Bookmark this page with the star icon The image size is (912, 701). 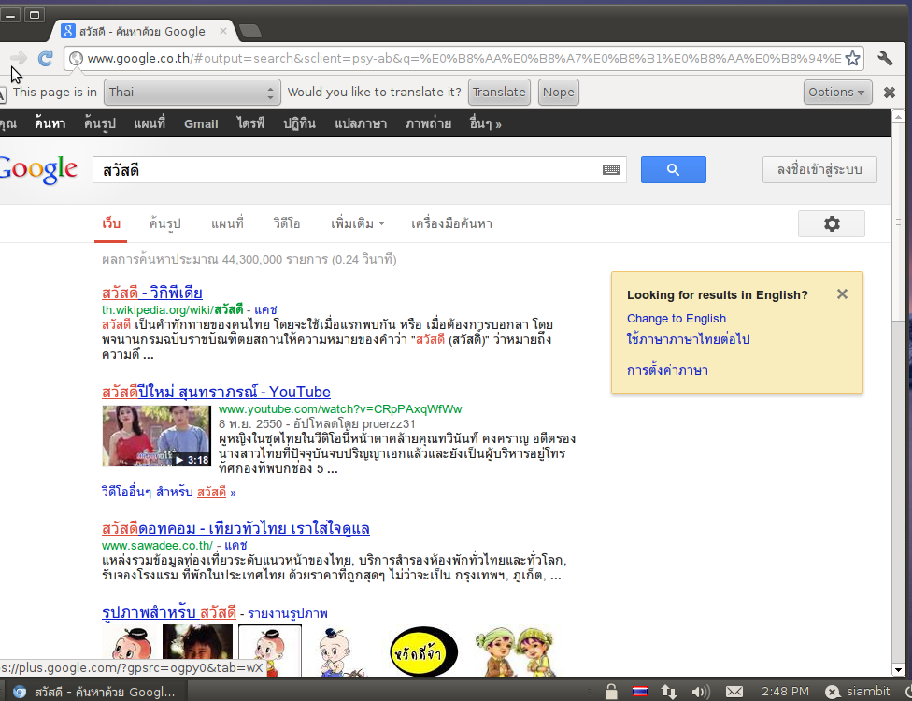coord(852,58)
